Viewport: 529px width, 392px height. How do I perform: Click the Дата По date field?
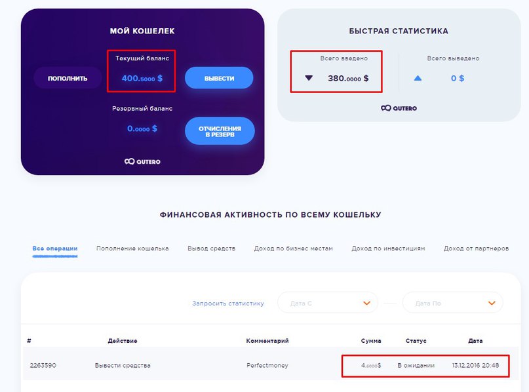coord(453,303)
